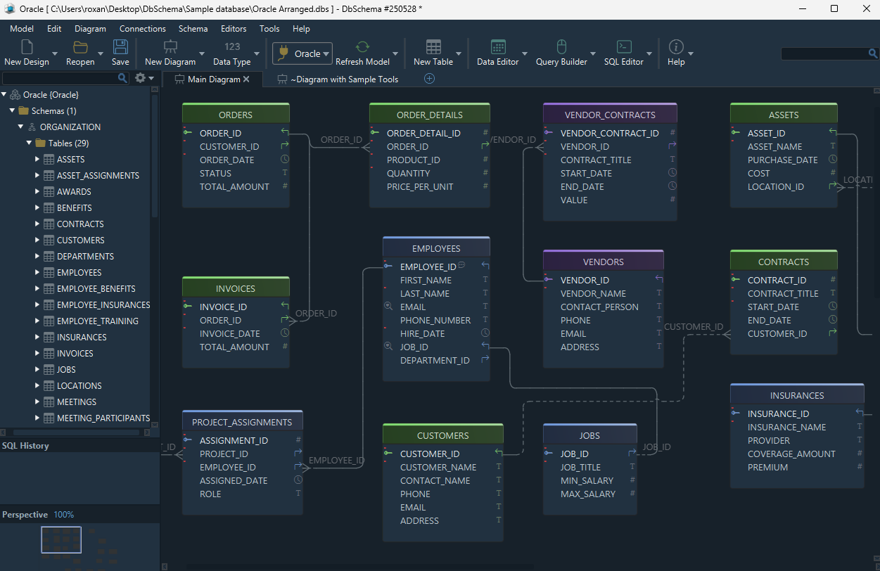The width and height of the screenshot is (880, 571).
Task: Select the ORDER_DETAILS table header
Action: [430, 115]
